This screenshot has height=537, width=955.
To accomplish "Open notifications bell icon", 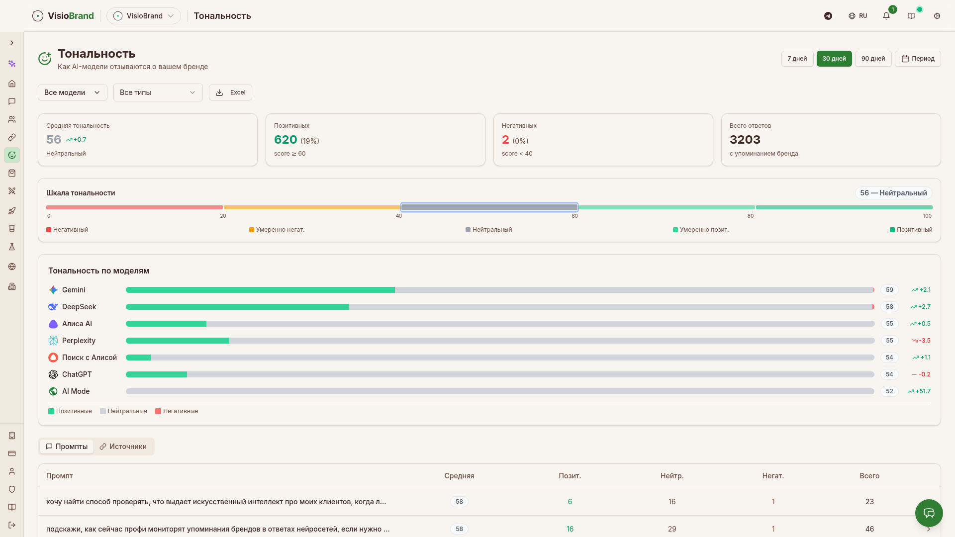I will [886, 16].
